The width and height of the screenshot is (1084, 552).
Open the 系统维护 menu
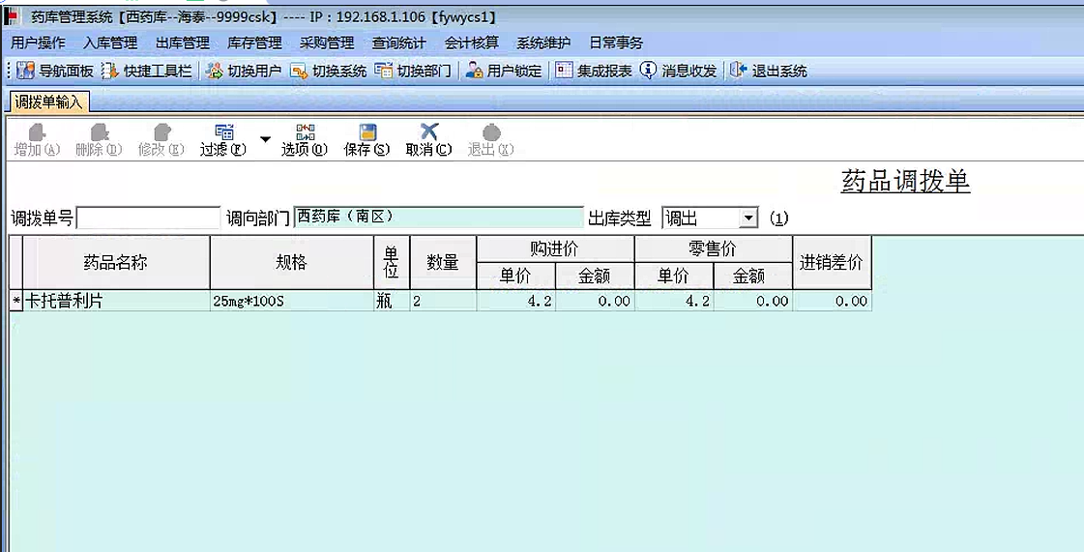tap(543, 43)
